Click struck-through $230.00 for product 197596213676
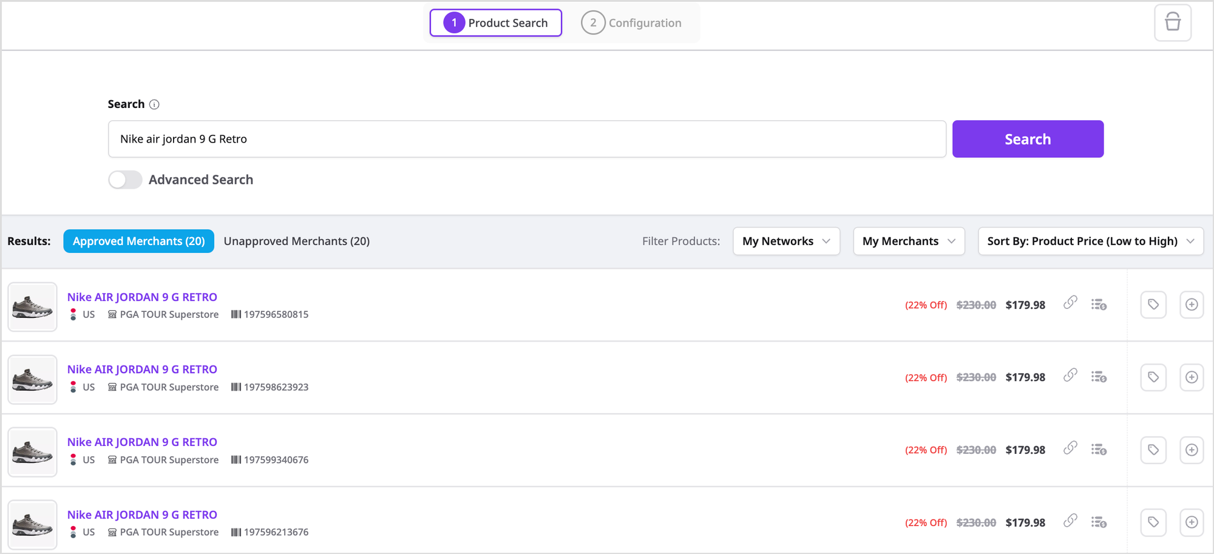The width and height of the screenshot is (1214, 554). coord(976,522)
